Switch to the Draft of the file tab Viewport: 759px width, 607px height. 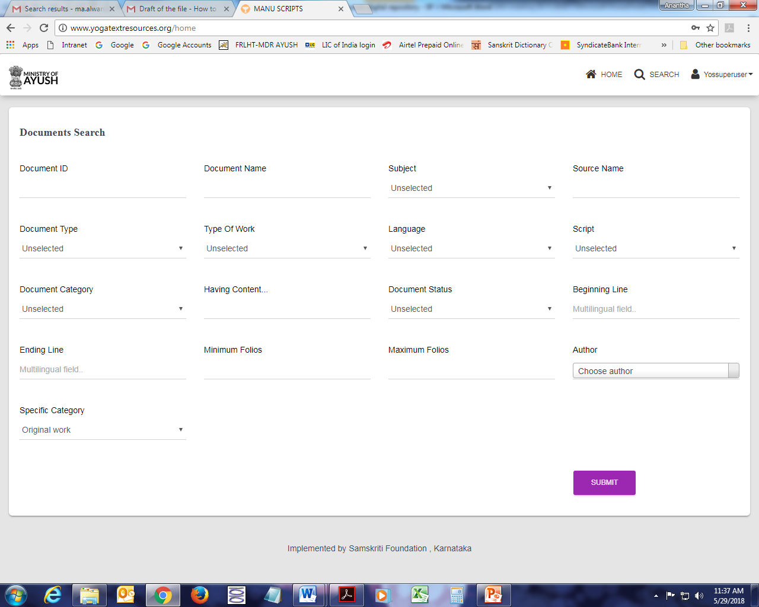177,9
